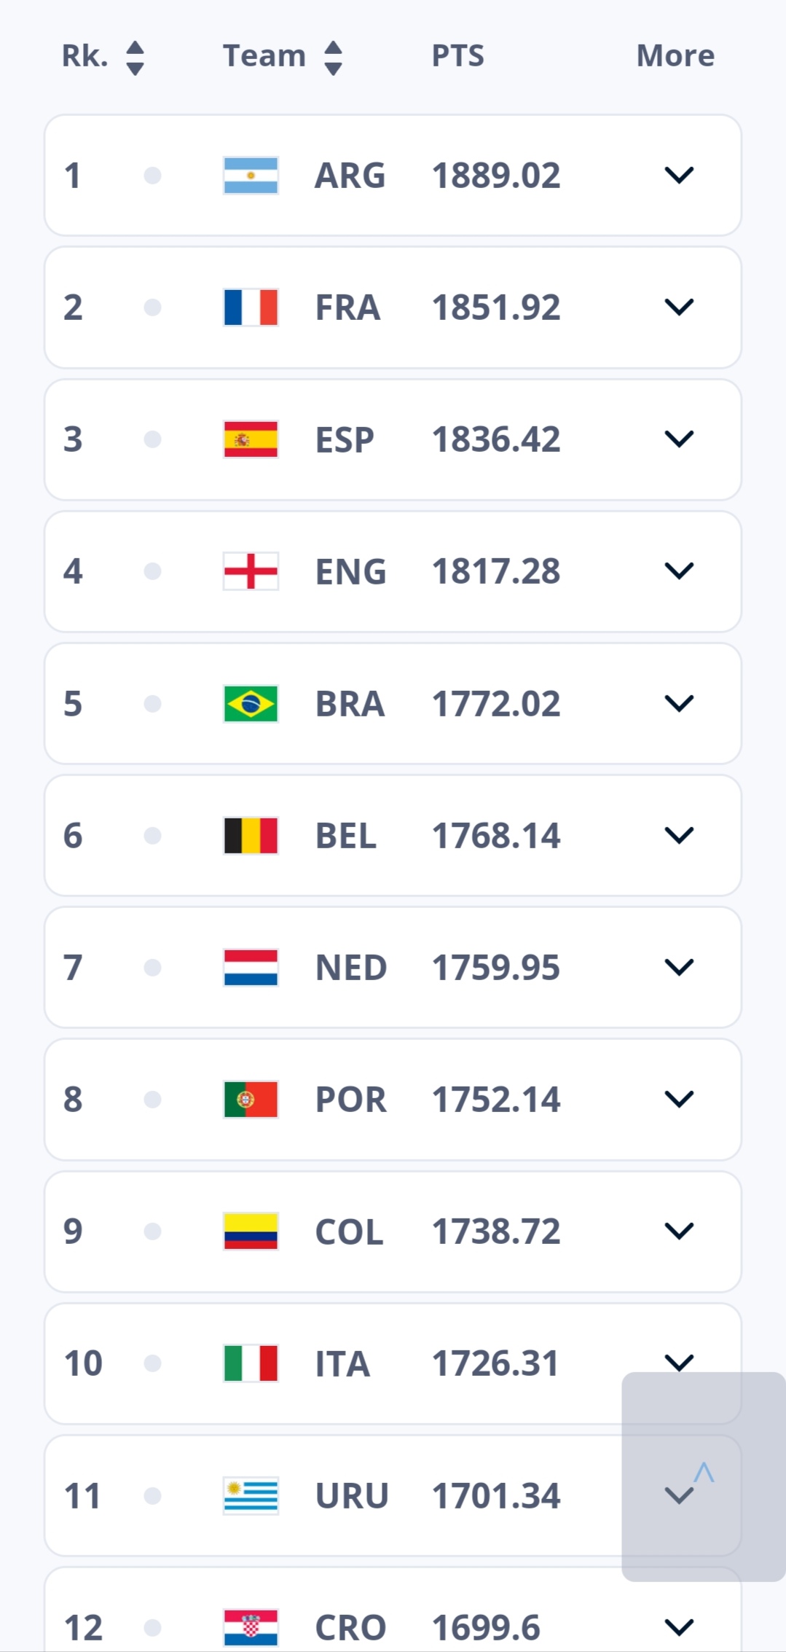Sort rankings by Rk. column arrows

(135, 58)
